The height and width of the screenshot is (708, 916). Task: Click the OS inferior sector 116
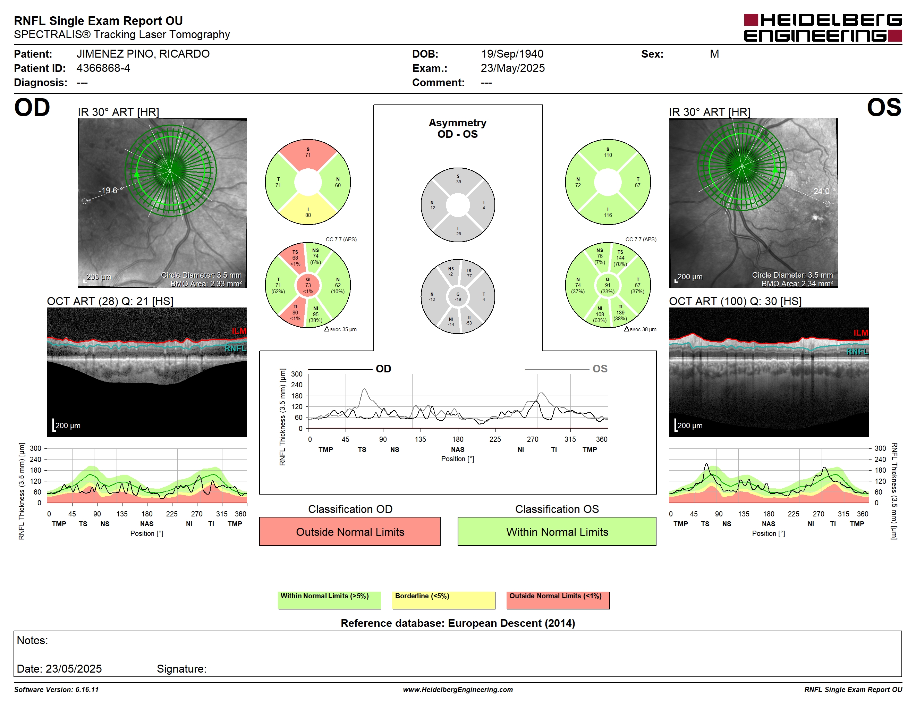click(x=608, y=212)
